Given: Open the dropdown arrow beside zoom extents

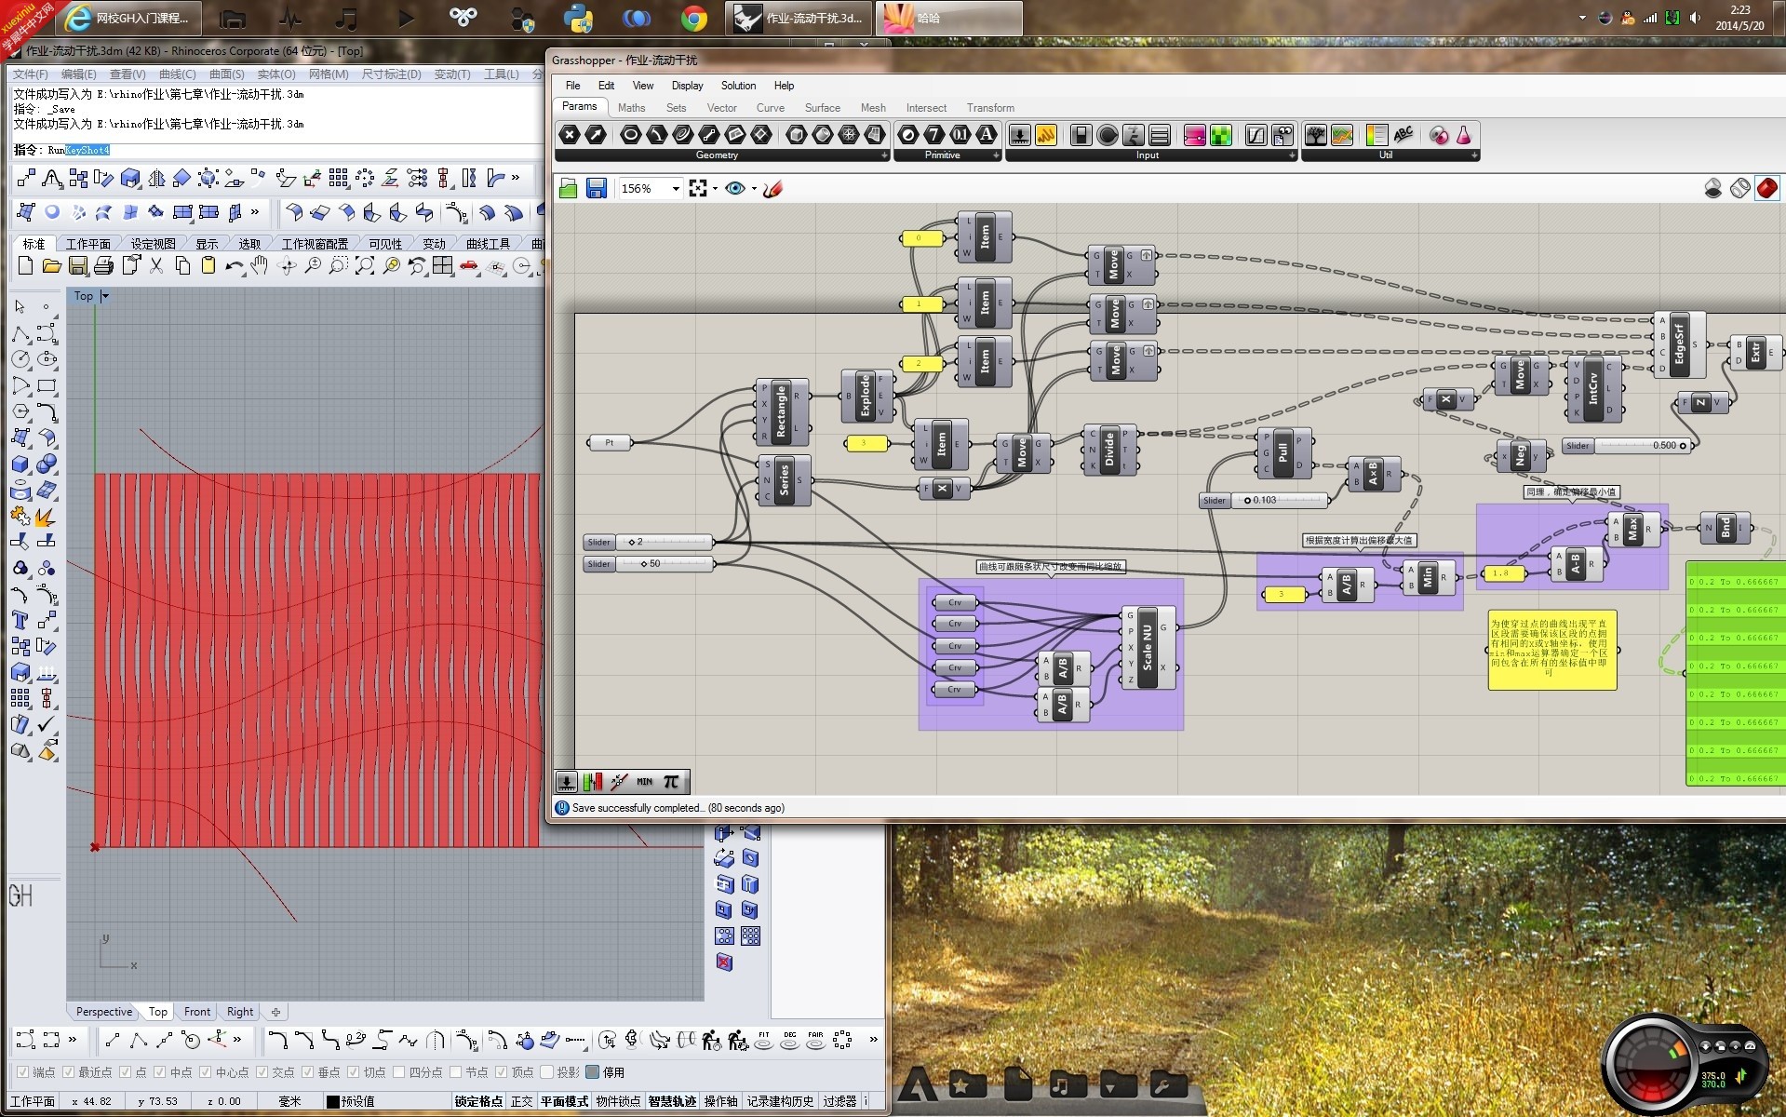Looking at the screenshot, I should 715,189.
